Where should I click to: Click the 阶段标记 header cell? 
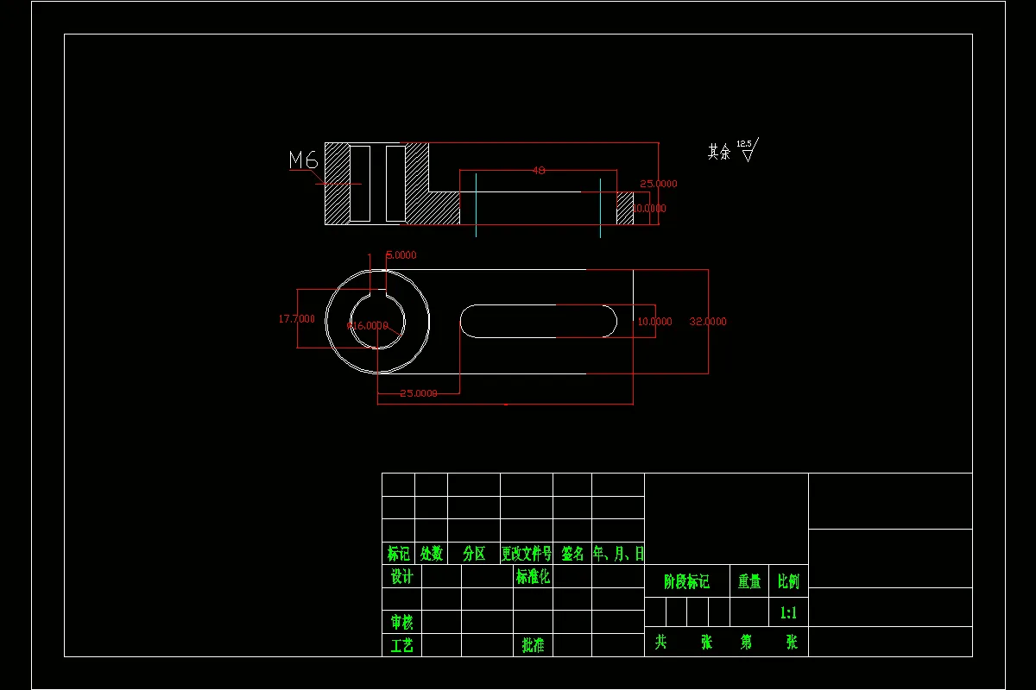(687, 582)
